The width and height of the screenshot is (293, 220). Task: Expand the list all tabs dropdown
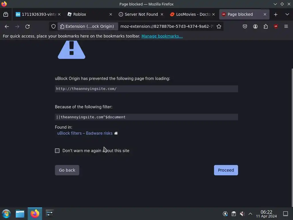click(x=287, y=14)
